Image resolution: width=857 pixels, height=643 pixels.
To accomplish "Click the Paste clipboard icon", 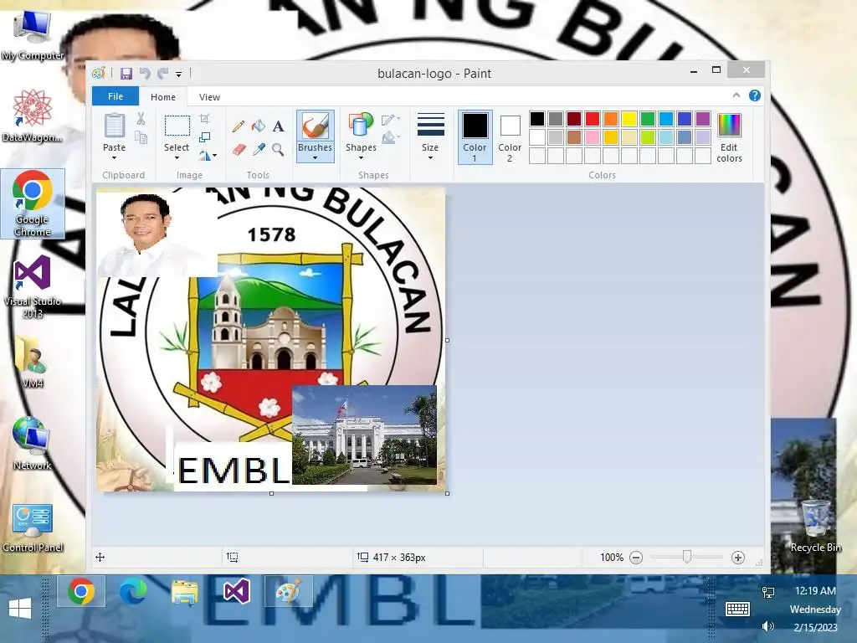I will [114, 126].
